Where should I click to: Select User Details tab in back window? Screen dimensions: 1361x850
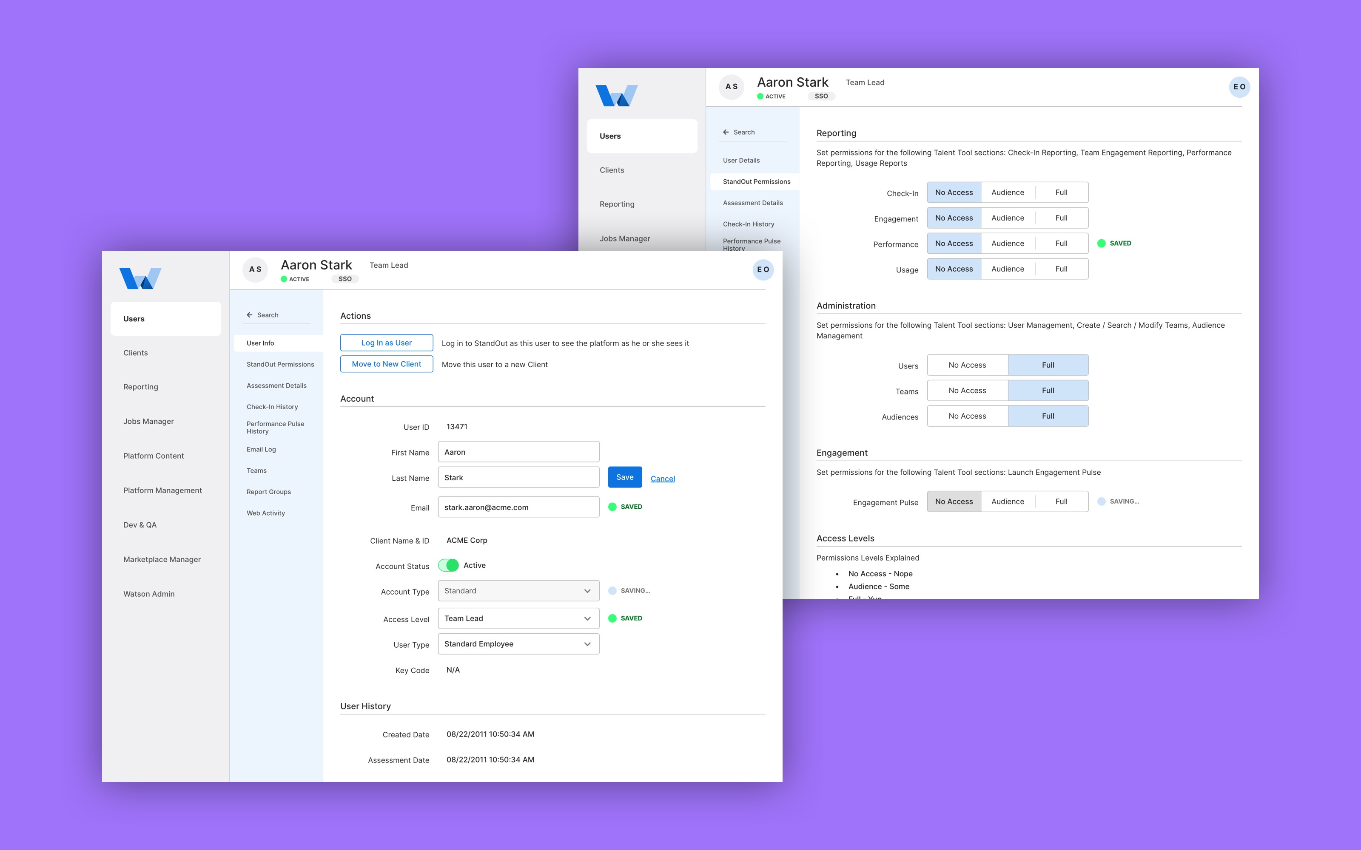click(741, 160)
